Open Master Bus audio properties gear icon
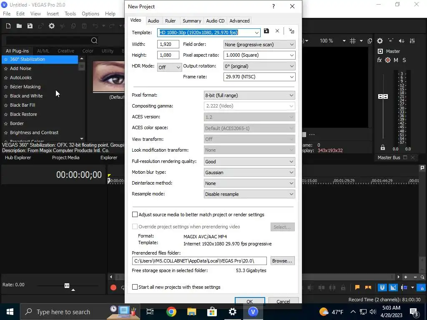 [380, 41]
